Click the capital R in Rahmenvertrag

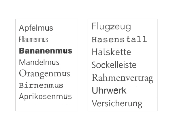click(x=95, y=77)
